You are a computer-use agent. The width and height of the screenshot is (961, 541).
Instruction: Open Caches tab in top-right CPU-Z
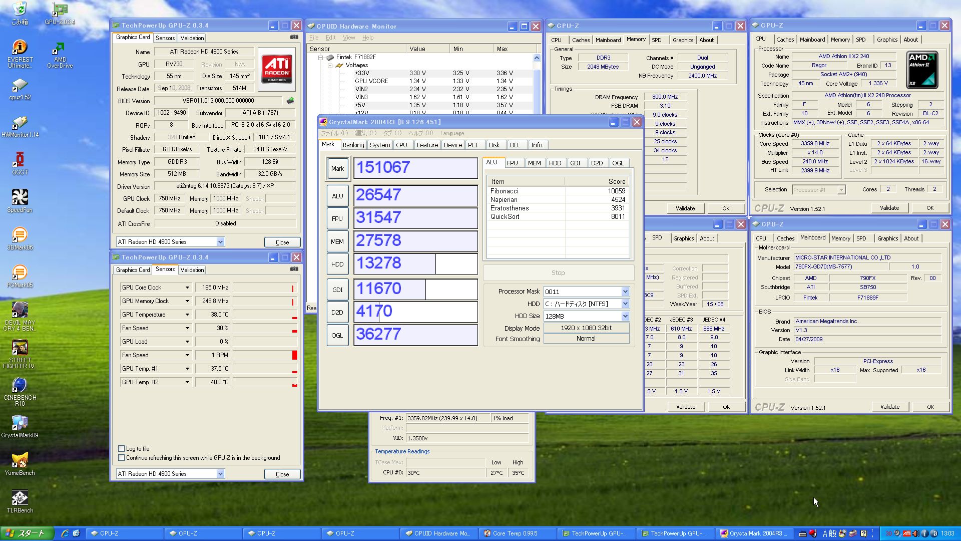(x=785, y=40)
